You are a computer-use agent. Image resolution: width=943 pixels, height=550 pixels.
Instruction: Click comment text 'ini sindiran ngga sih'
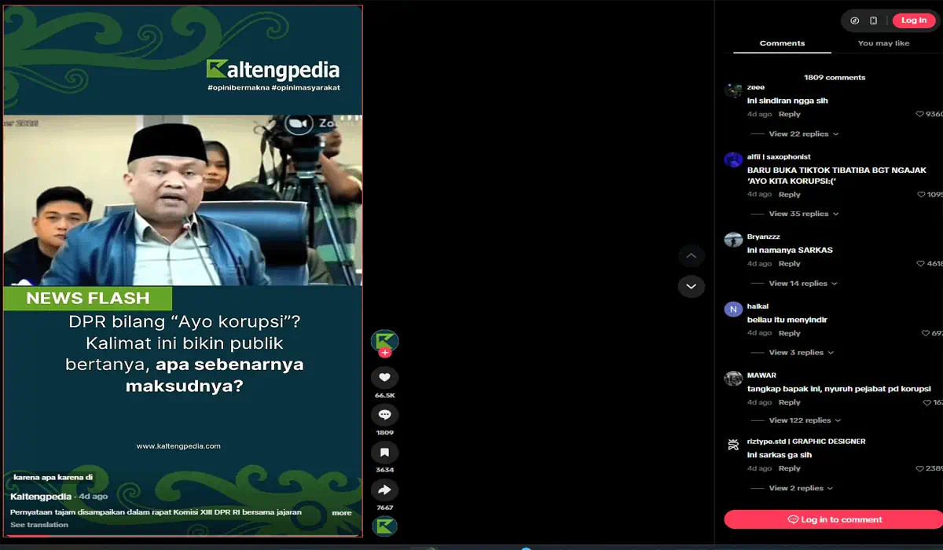click(787, 101)
